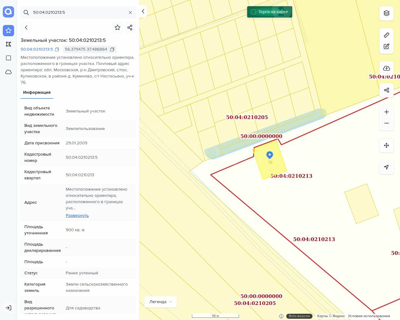Click the share button on map toolbar
The image size is (400, 320).
[387, 90]
